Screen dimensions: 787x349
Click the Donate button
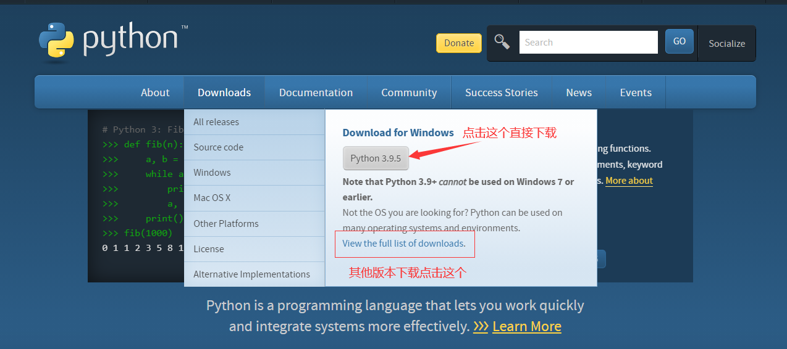pyautogui.click(x=459, y=43)
